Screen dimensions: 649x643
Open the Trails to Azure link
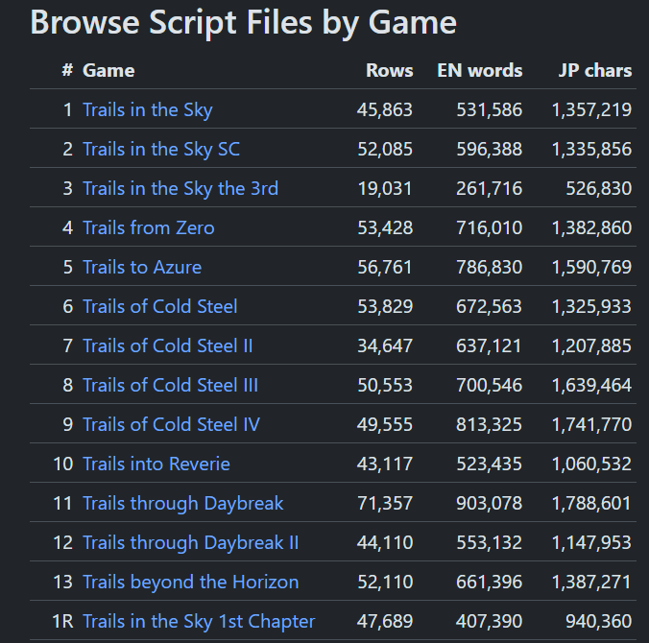(142, 268)
